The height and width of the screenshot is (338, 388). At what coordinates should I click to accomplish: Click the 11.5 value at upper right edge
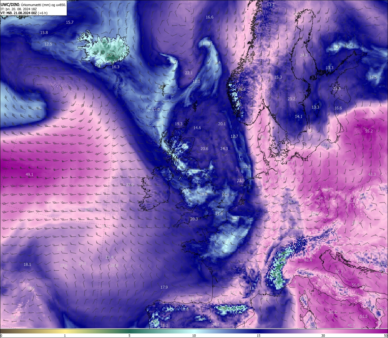[373, 77]
